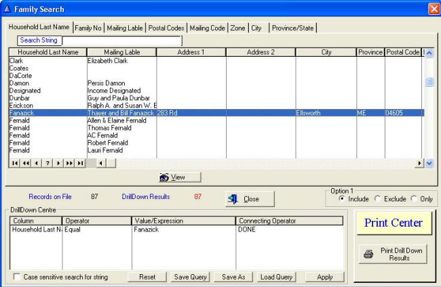The width and height of the screenshot is (441, 287).
Task: Open the Province/State tab
Action: pyautogui.click(x=293, y=28)
